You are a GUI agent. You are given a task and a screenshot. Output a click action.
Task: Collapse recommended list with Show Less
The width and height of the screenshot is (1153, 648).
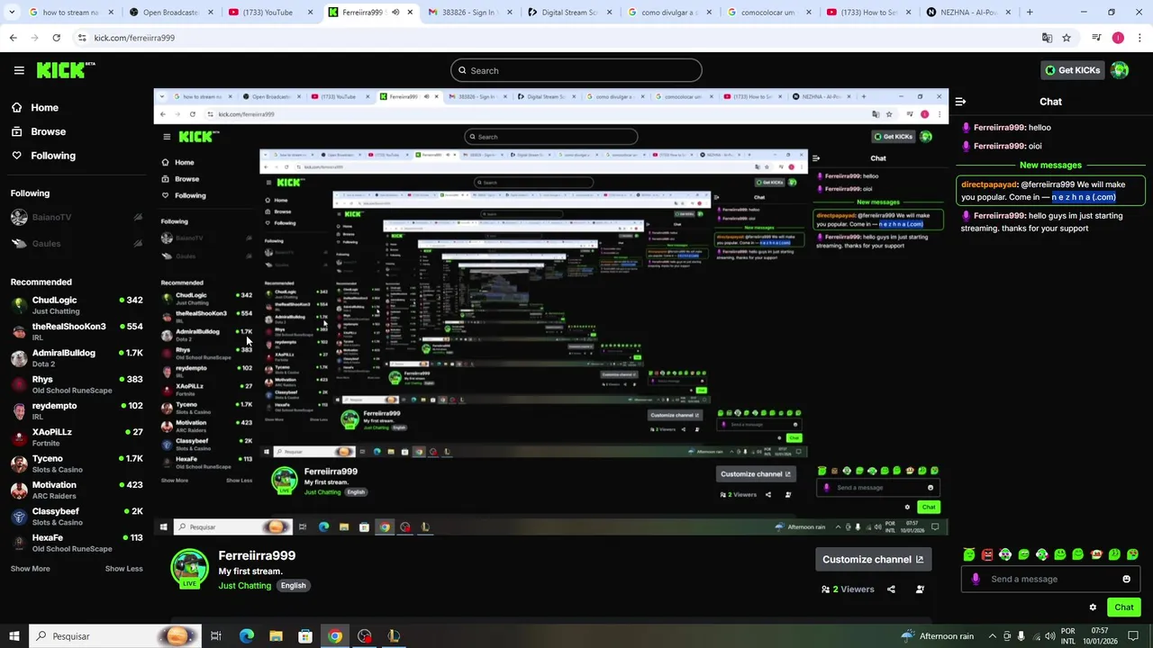[x=123, y=569]
